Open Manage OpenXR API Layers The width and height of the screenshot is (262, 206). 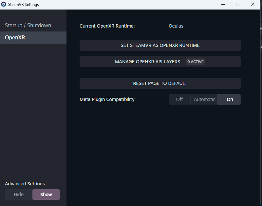point(160,62)
